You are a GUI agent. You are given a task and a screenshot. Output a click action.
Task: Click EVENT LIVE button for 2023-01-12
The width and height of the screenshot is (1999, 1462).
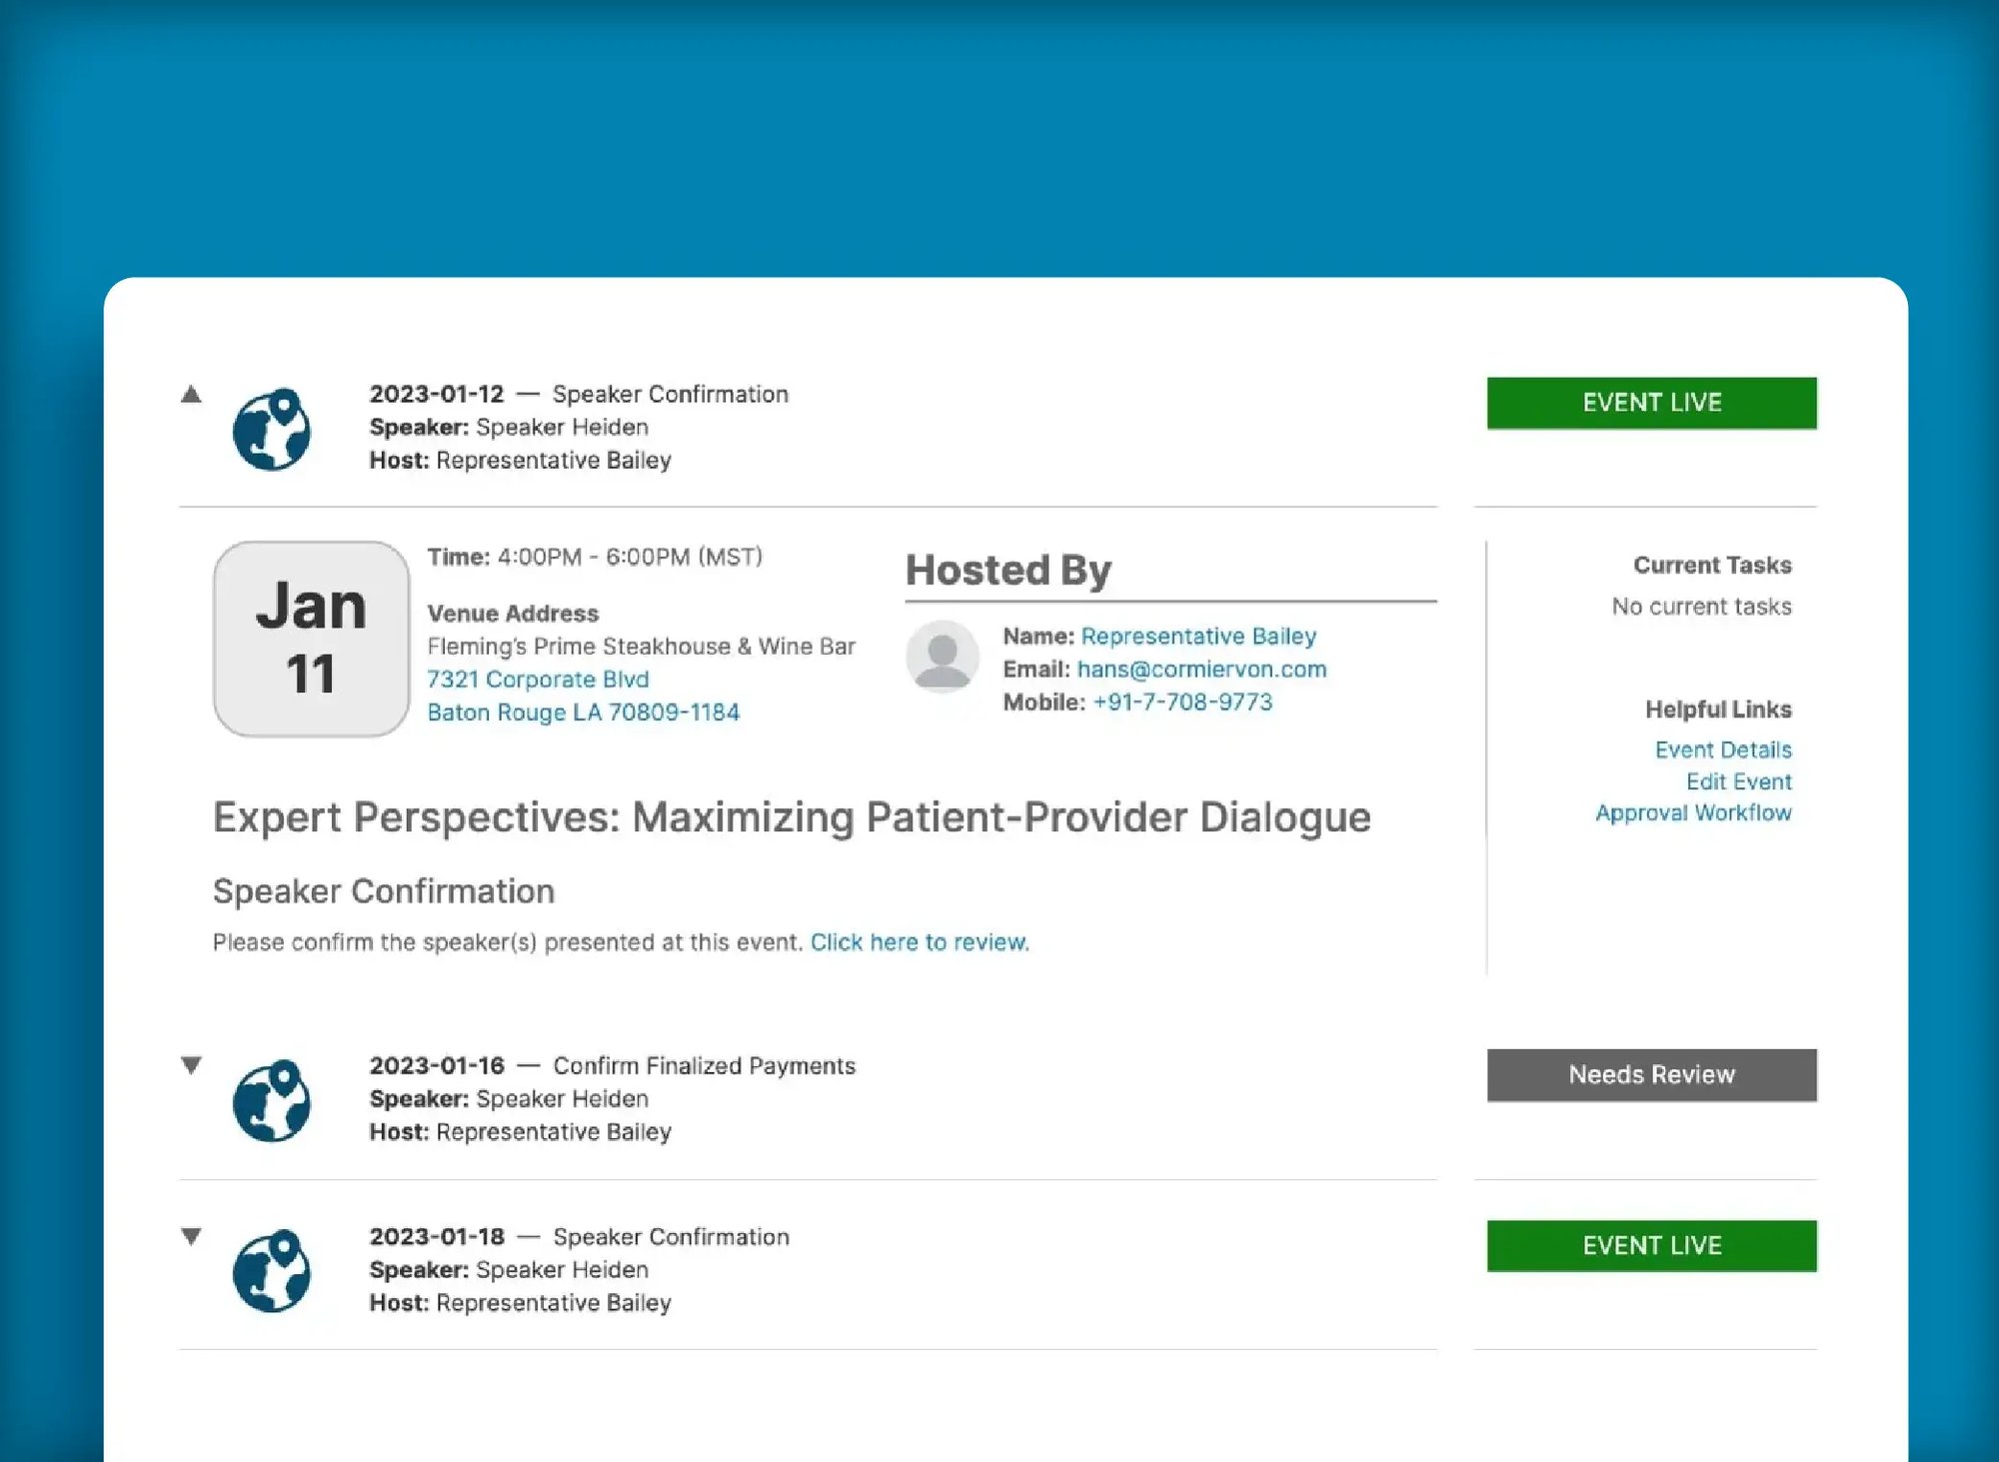pyautogui.click(x=1651, y=403)
